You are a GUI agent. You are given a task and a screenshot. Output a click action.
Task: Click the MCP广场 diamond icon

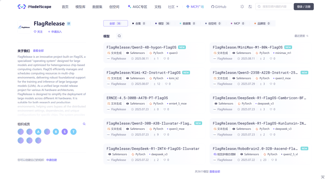tap(188, 7)
